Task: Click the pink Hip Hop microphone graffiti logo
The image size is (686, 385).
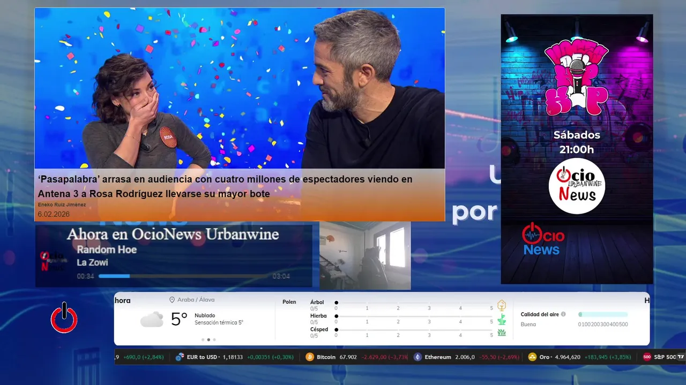Action: pos(577,79)
